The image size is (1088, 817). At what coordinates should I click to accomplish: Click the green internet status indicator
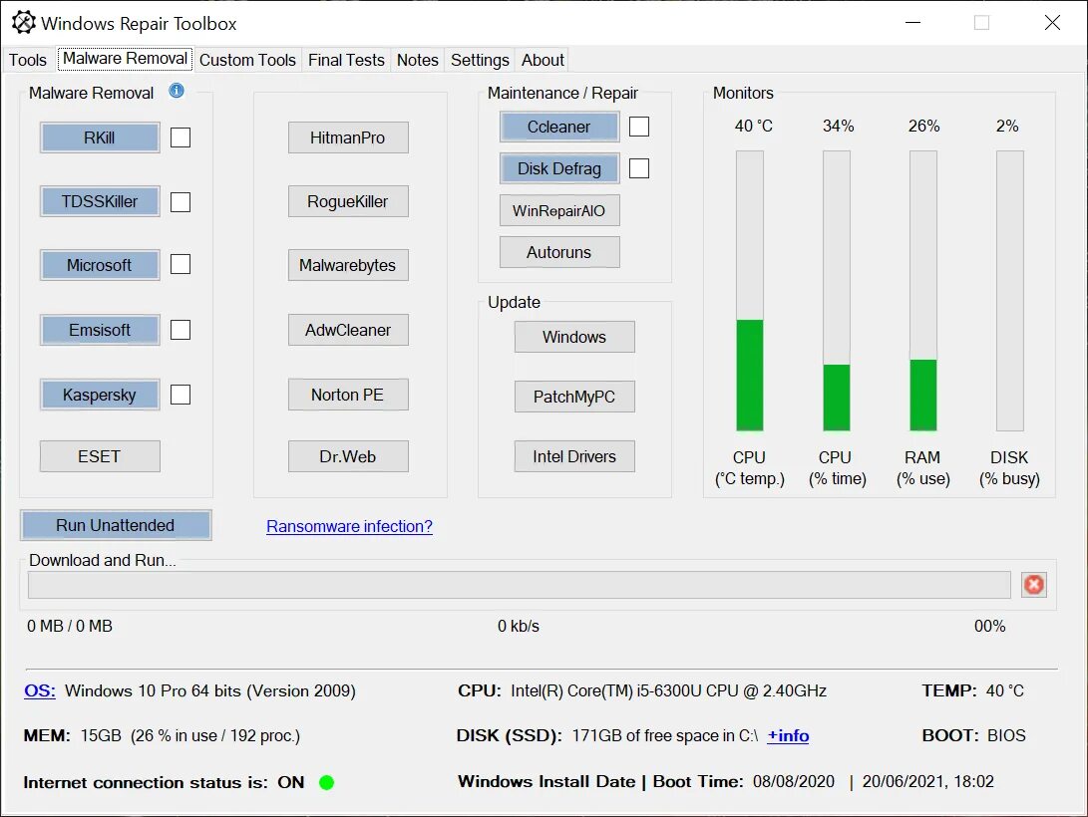326,782
